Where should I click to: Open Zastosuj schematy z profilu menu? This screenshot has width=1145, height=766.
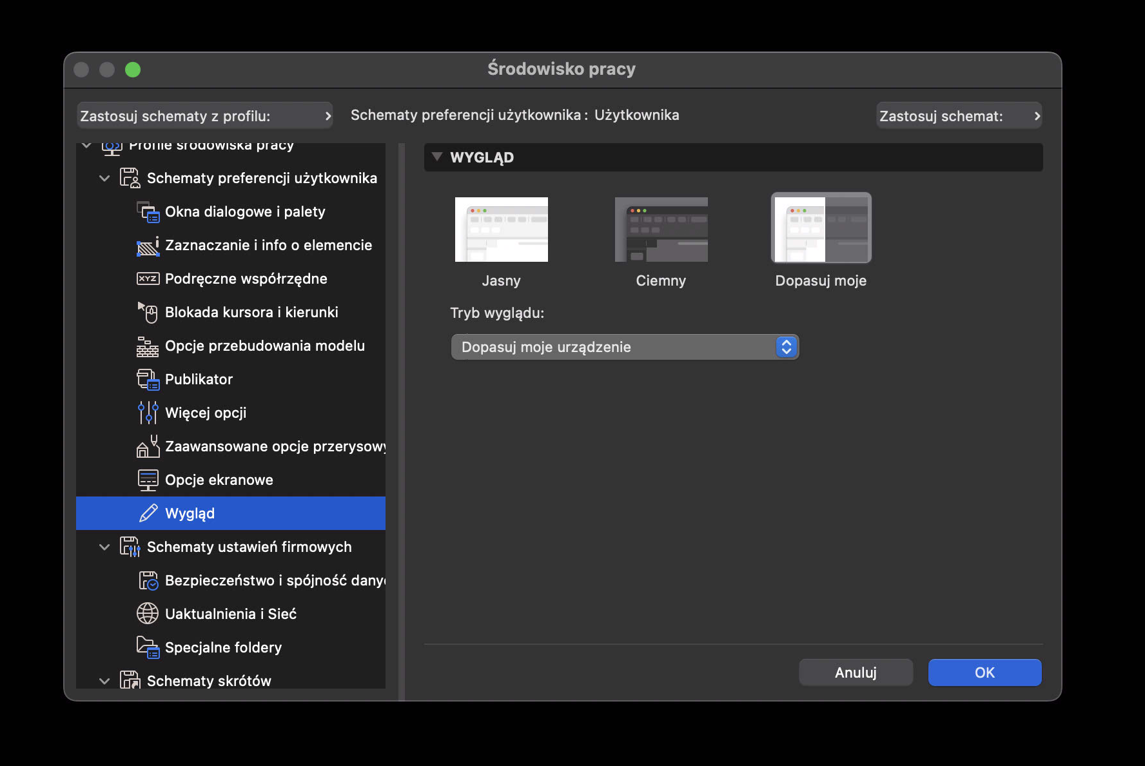point(205,116)
